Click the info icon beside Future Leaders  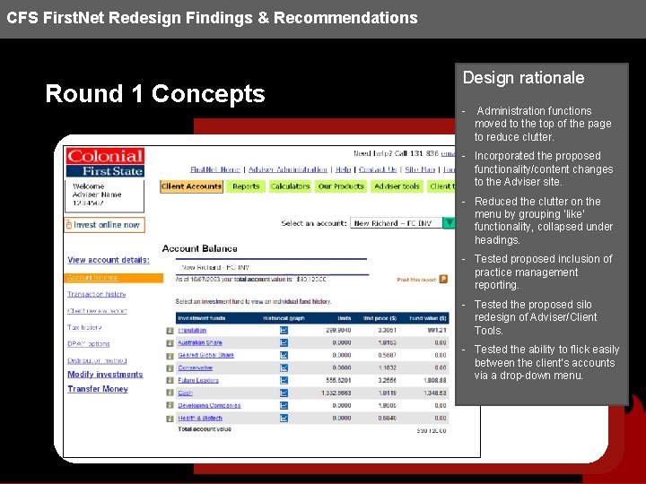point(170,380)
